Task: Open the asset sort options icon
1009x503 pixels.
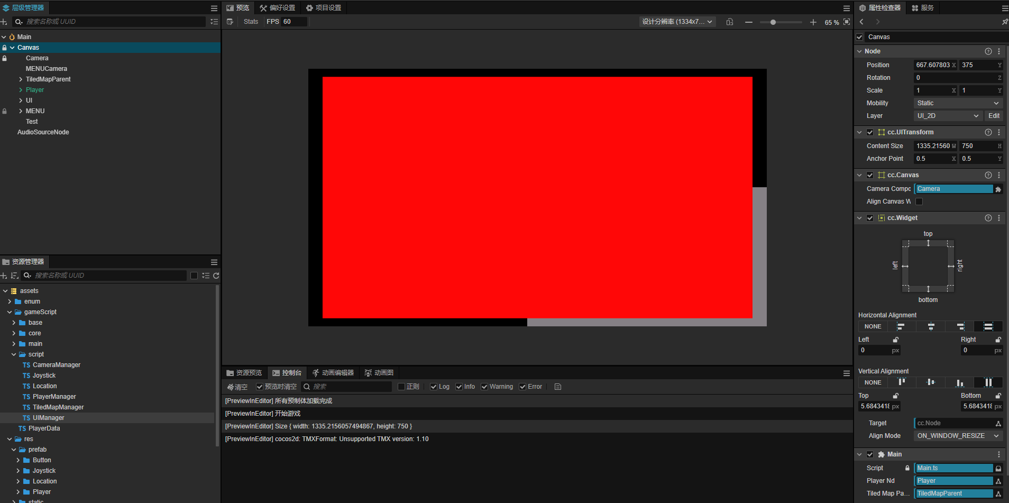Action: 15,276
